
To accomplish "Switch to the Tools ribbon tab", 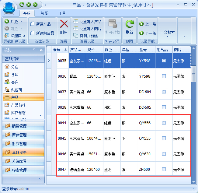I will pos(62,13).
